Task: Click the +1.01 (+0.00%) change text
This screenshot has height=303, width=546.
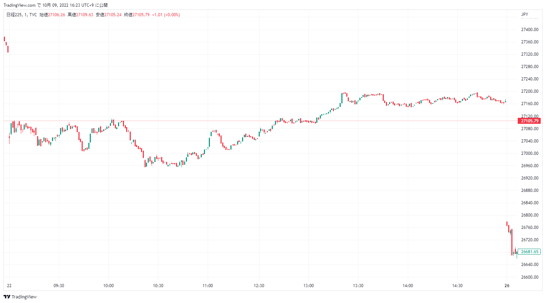Action: [x=166, y=15]
